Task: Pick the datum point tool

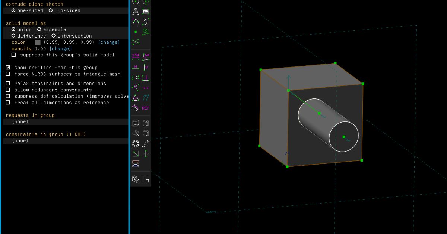Action: click(136, 32)
